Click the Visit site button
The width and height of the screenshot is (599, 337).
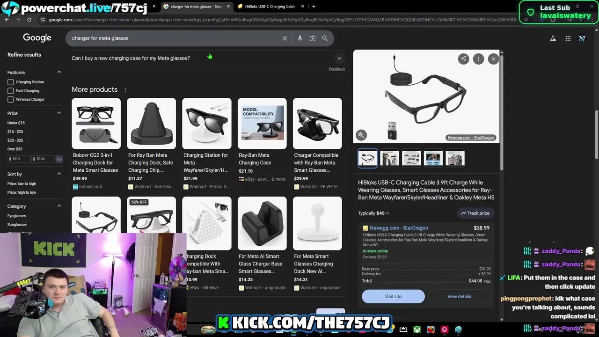pyautogui.click(x=393, y=296)
